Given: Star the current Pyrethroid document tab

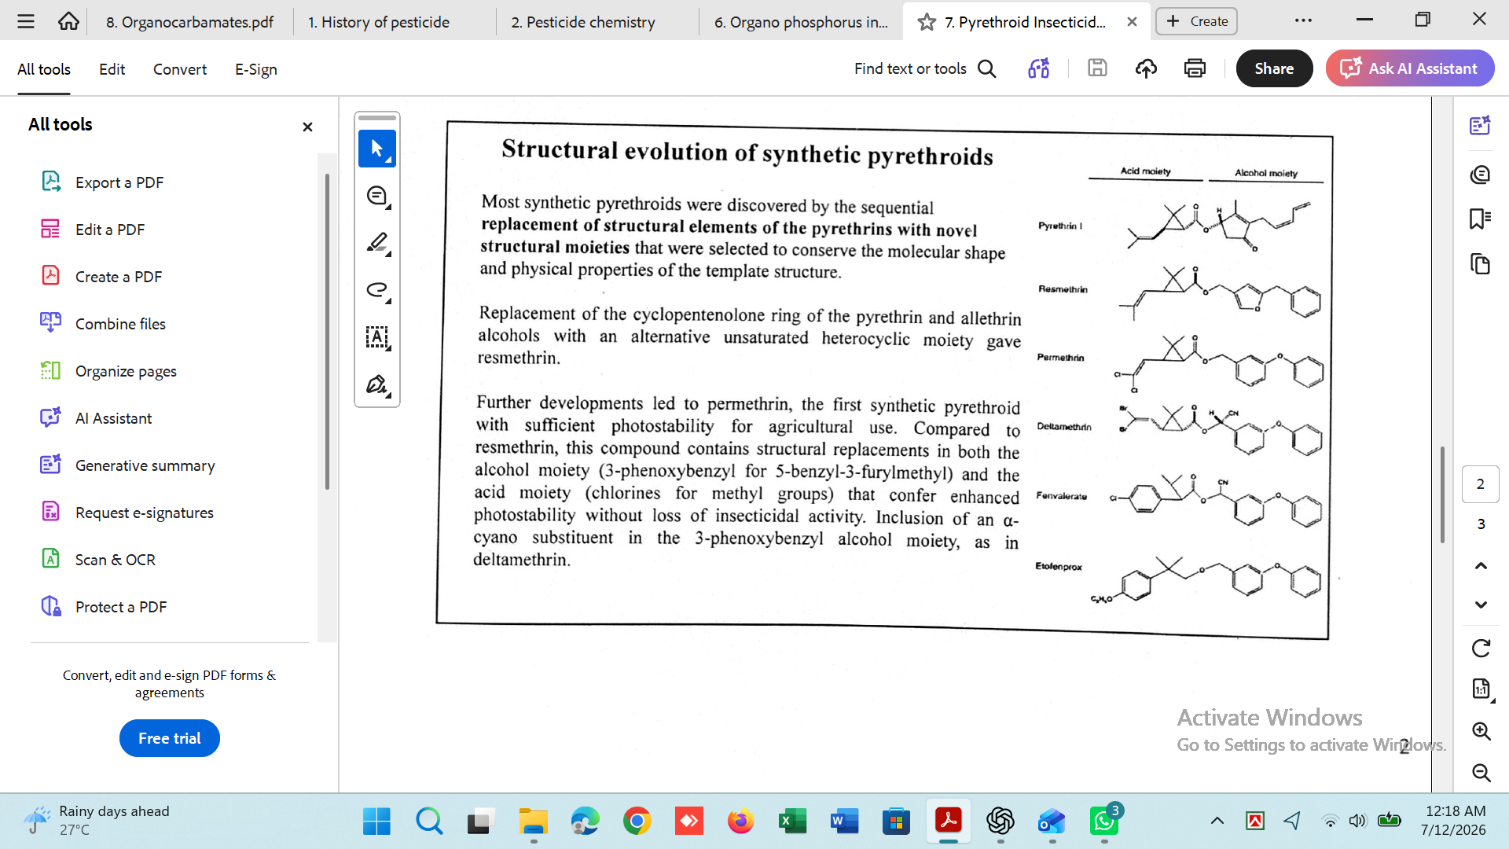Looking at the screenshot, I should point(927,22).
